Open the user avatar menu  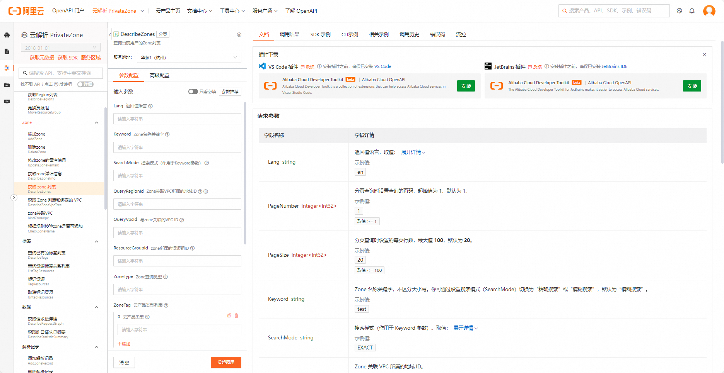pyautogui.click(x=709, y=11)
